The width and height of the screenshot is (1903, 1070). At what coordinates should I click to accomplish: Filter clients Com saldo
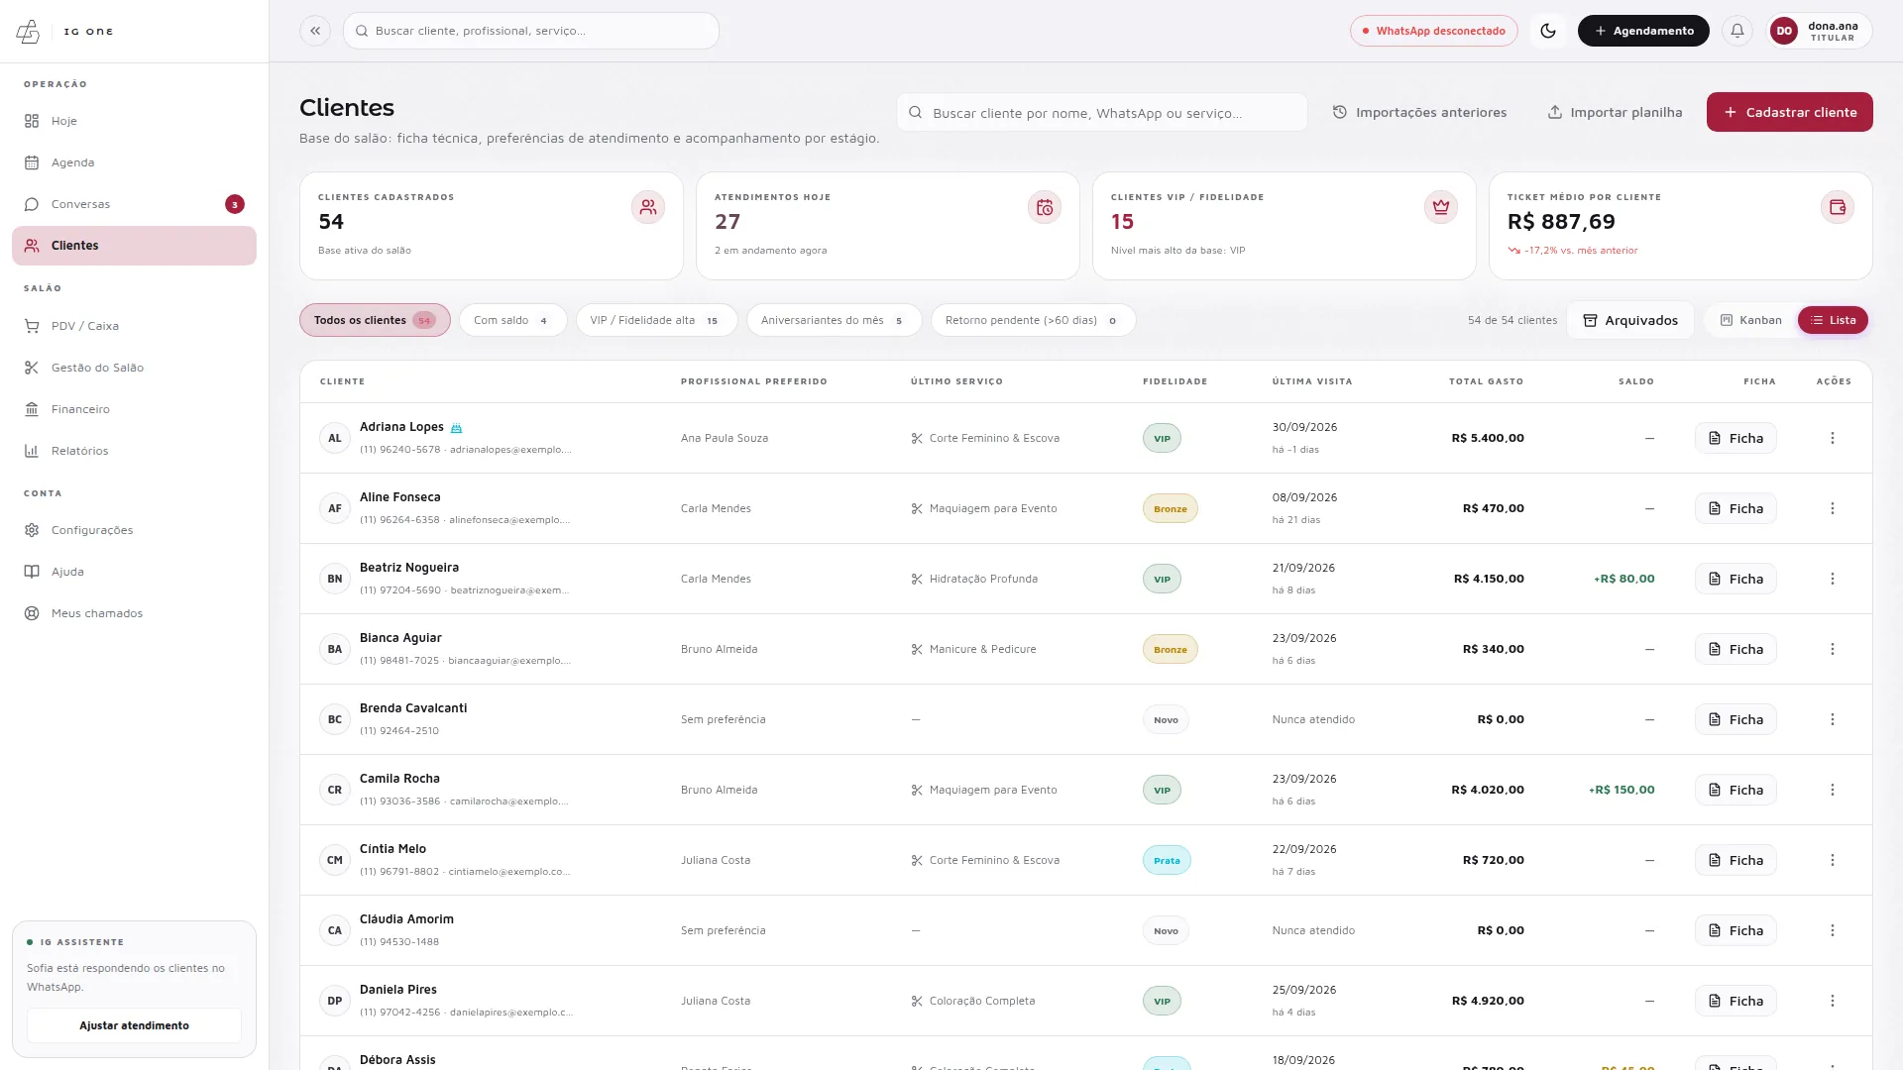(512, 320)
